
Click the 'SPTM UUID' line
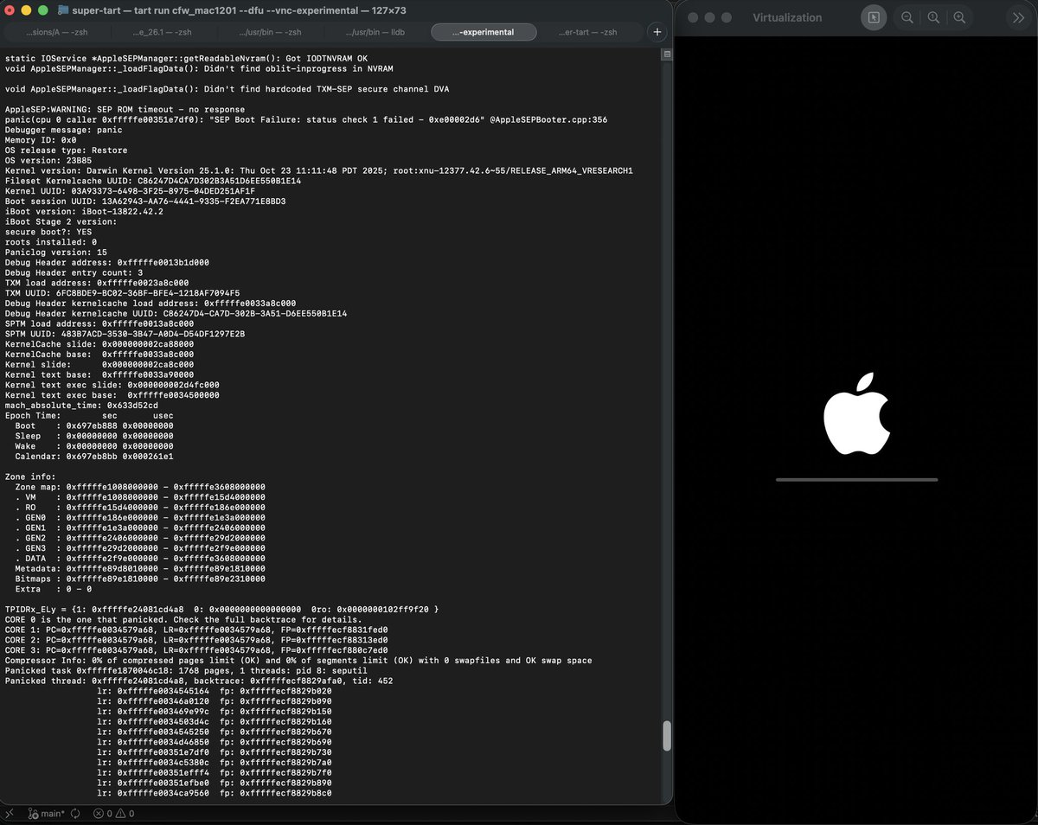pos(125,334)
